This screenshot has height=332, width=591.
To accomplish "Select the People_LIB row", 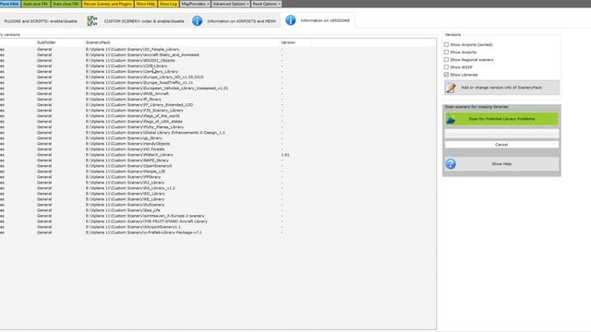I will coord(218,172).
